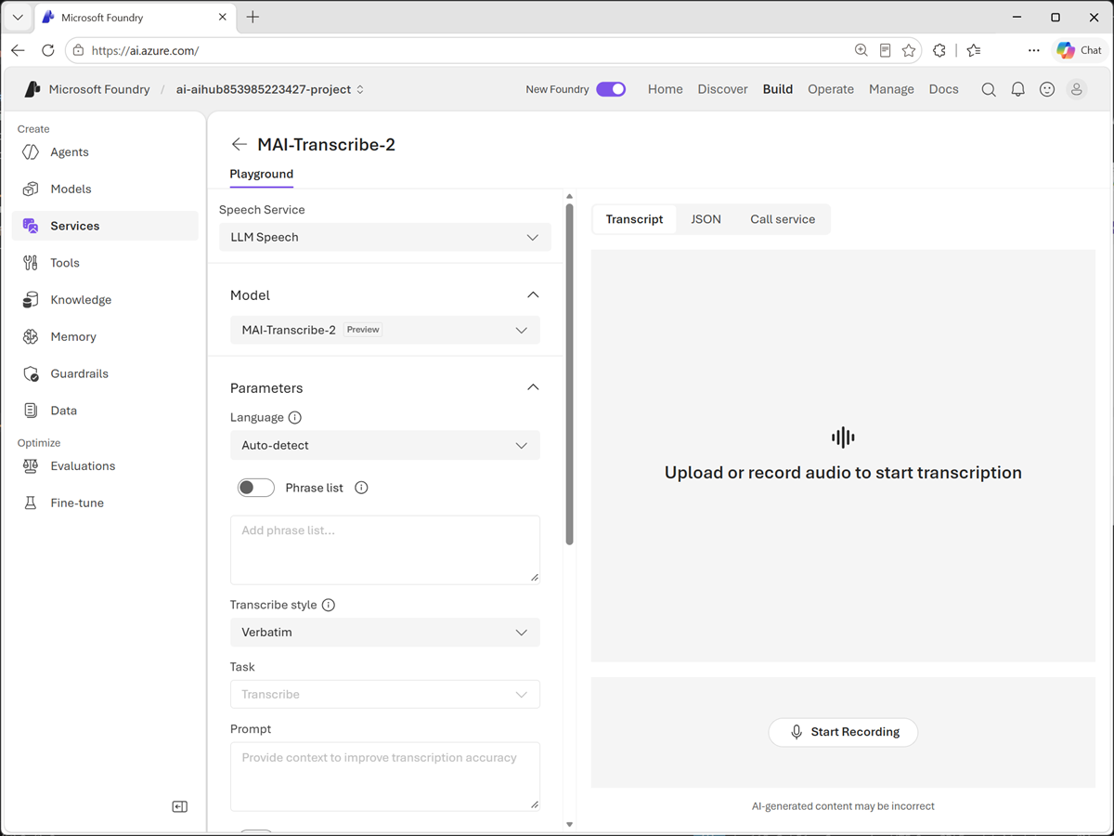The height and width of the screenshot is (836, 1114).
Task: Open browser settings and more menu
Action: point(1034,50)
